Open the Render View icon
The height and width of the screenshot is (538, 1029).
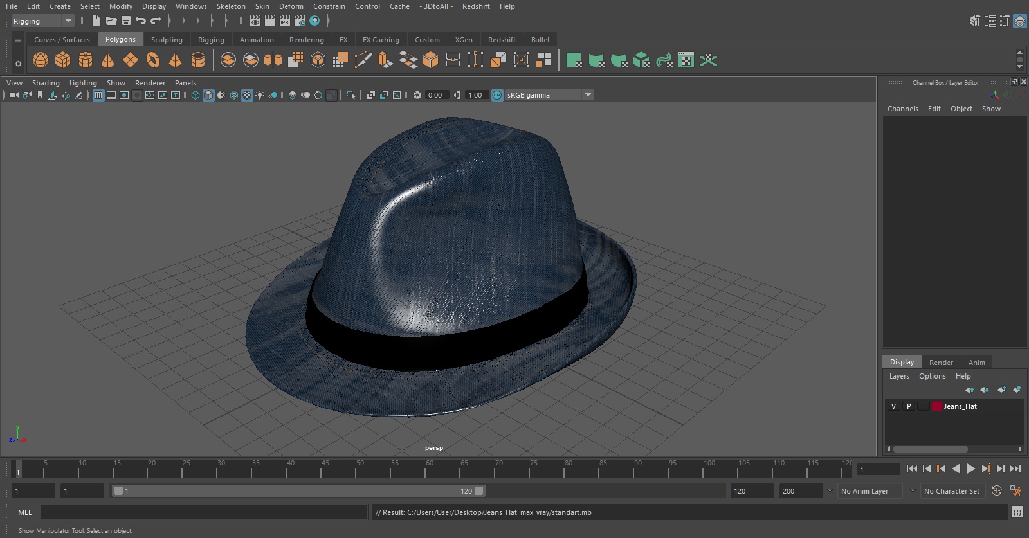[255, 21]
